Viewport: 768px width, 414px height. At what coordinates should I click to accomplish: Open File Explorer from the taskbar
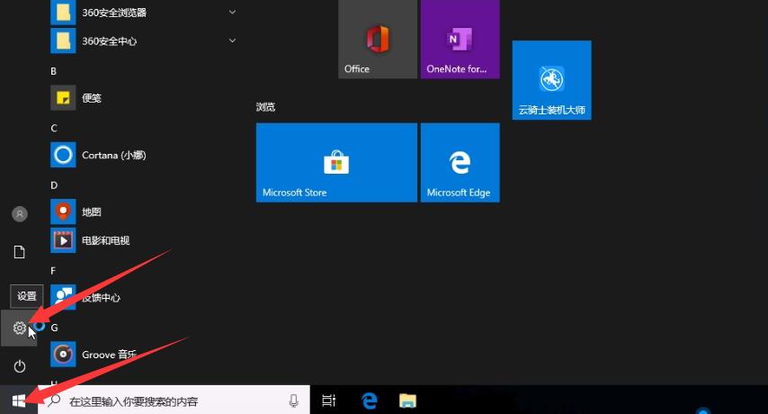(407, 400)
